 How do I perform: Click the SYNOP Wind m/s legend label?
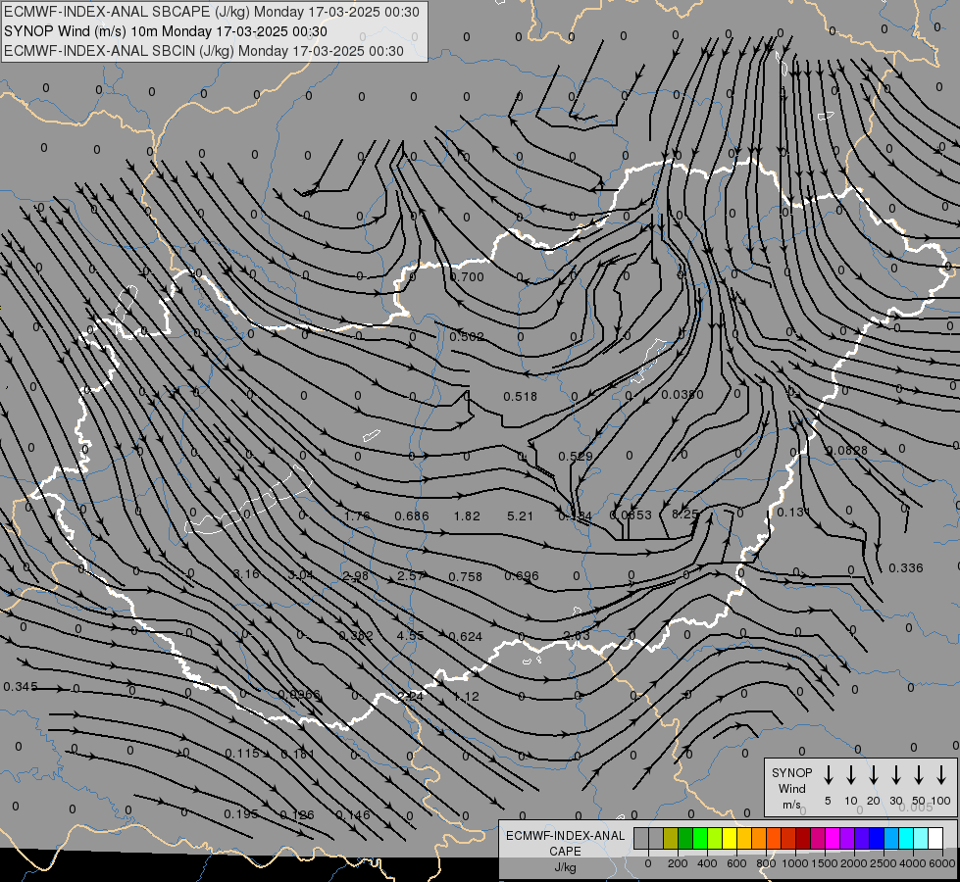791,788
